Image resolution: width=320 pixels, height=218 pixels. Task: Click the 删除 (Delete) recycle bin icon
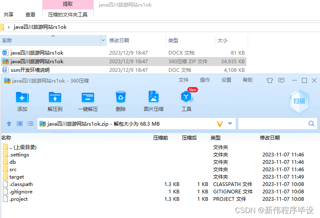point(121,97)
